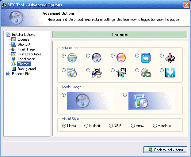Select the blue llama installer icon
This screenshot has width=191, height=157.
(x=146, y=58)
